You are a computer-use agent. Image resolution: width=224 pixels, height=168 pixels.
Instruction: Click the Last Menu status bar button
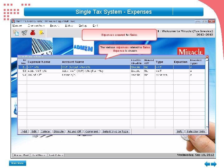tap(39, 155)
